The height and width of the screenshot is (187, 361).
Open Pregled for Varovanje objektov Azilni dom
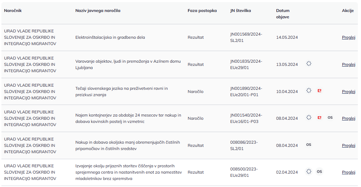point(349,64)
